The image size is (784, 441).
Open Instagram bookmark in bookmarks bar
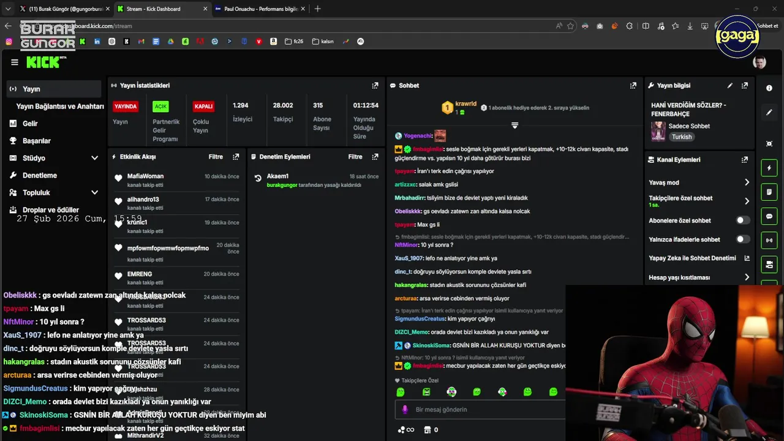pyautogui.click(x=9, y=42)
